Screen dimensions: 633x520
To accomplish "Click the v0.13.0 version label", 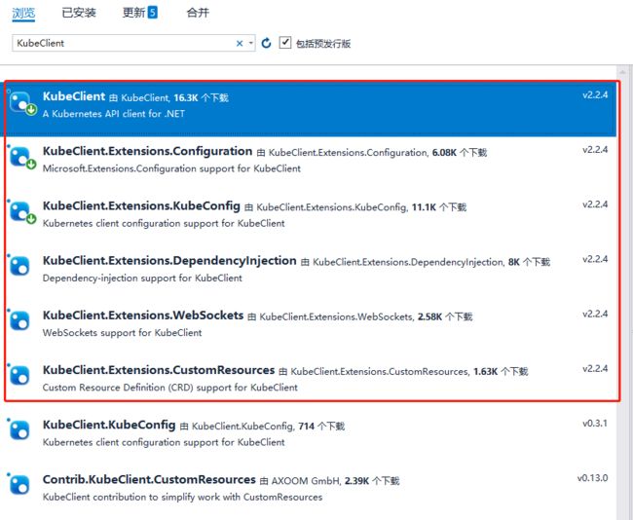I will point(592,478).
